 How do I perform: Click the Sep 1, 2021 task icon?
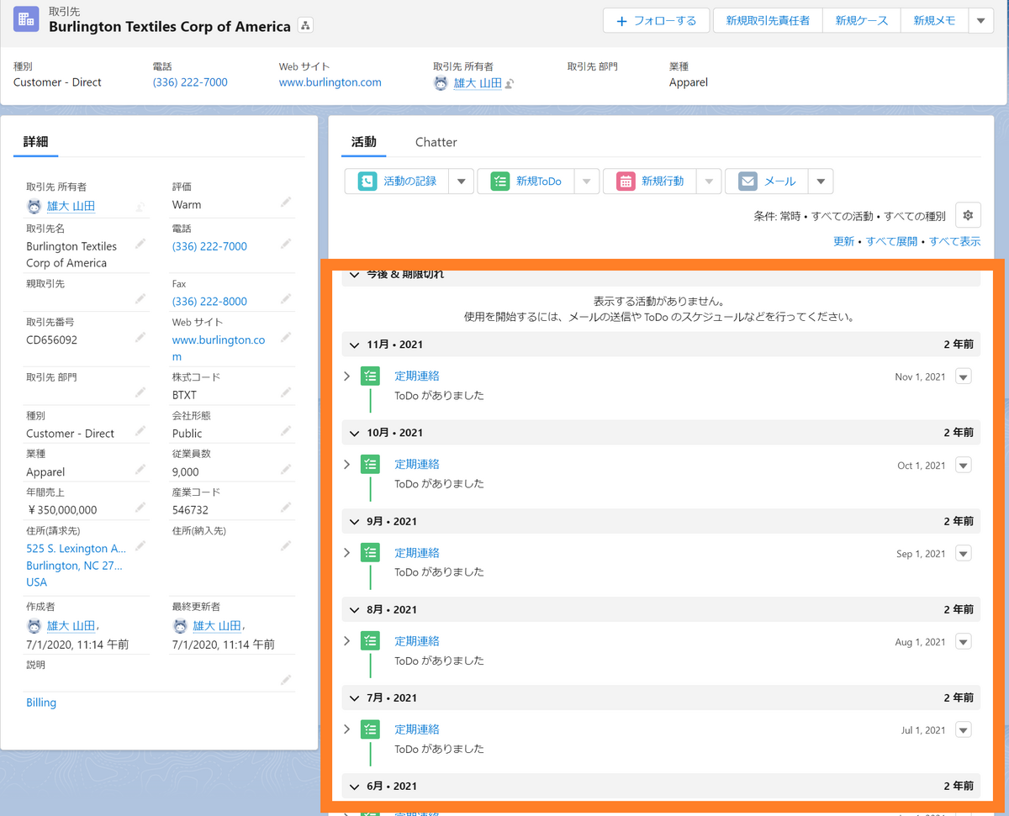370,553
